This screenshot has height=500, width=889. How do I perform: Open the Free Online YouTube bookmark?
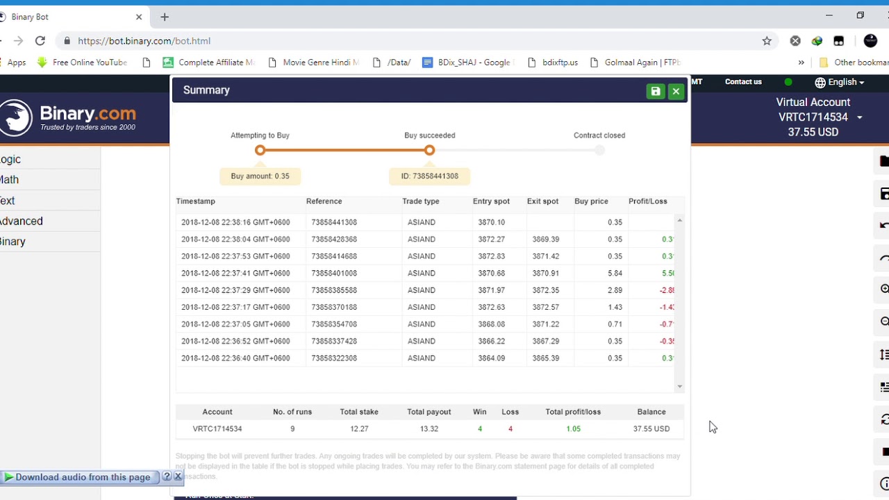point(82,62)
